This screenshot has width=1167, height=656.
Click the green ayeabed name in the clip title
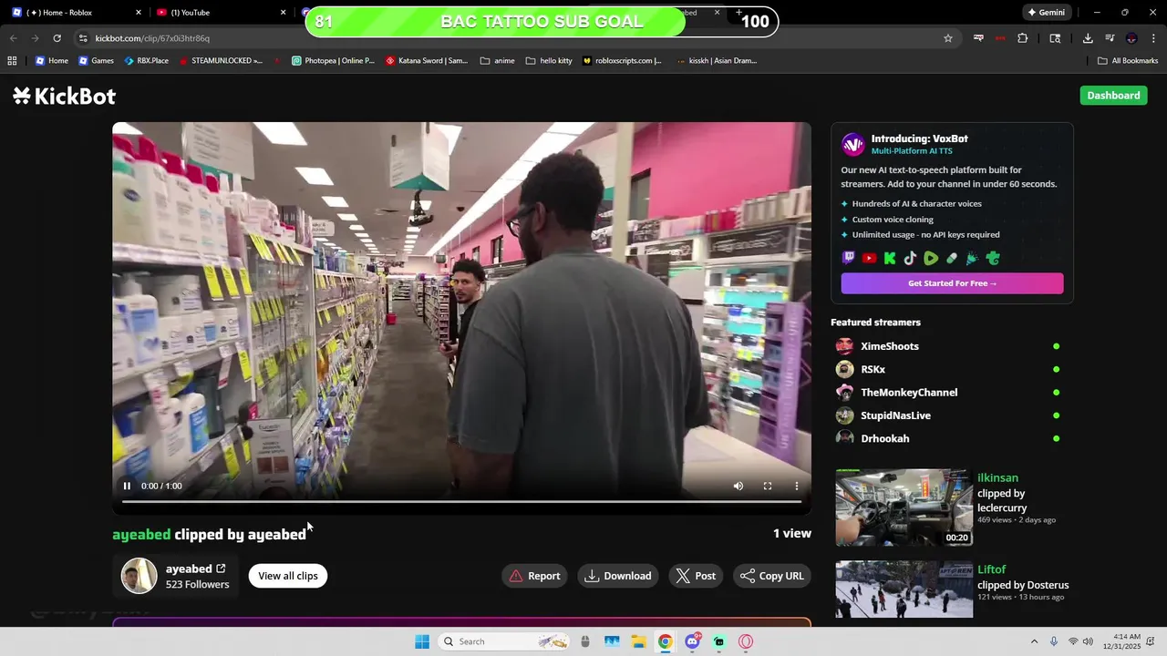coord(141,535)
